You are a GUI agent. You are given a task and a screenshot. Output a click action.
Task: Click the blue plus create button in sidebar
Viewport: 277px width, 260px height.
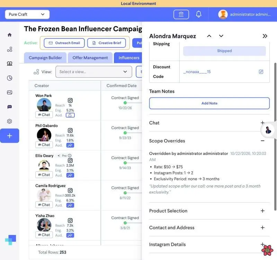(10, 136)
